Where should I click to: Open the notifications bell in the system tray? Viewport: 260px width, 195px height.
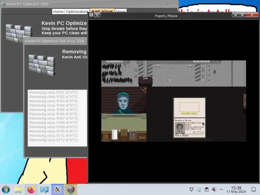pos(191,189)
